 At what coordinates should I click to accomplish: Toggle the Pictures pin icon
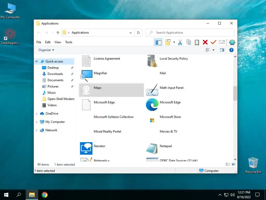[72, 86]
